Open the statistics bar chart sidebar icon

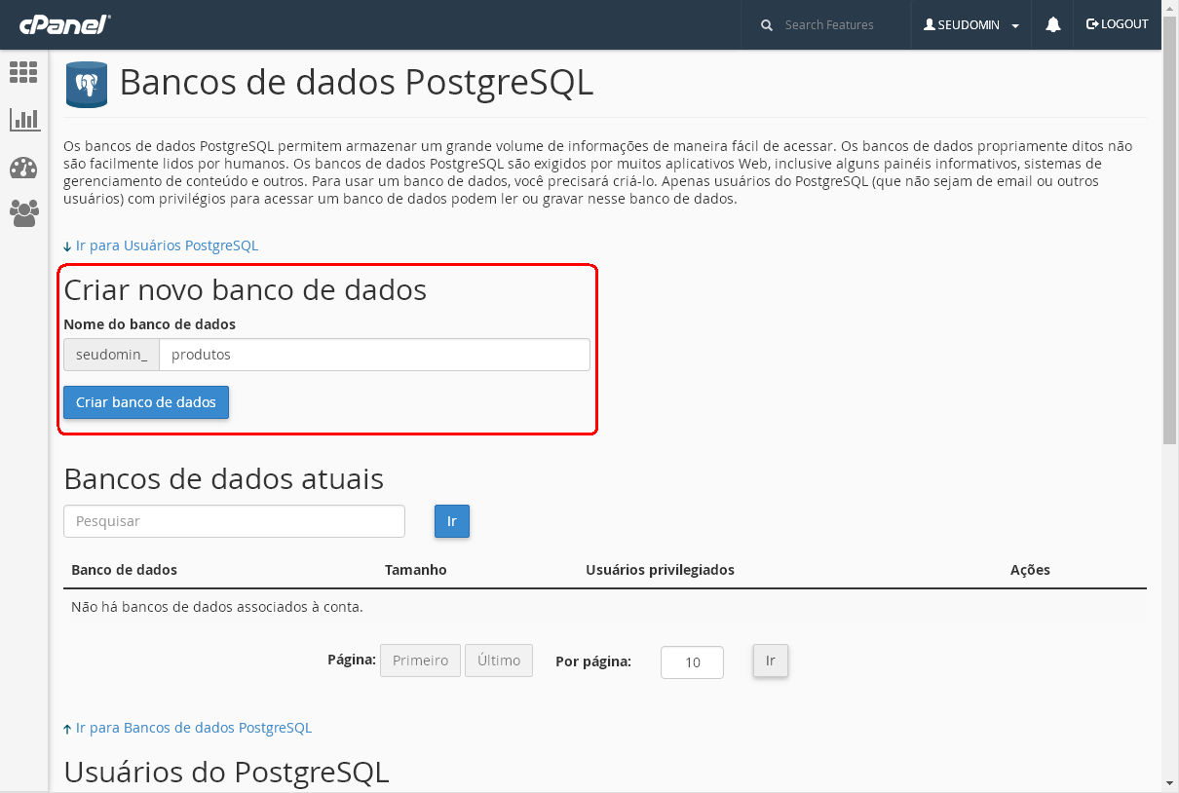pos(24,120)
